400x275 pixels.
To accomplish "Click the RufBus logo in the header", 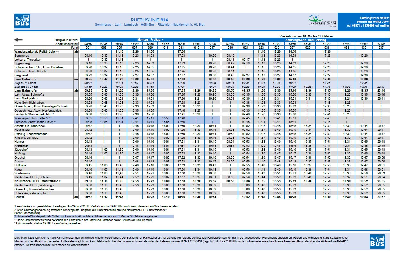I will pos(22,21).
